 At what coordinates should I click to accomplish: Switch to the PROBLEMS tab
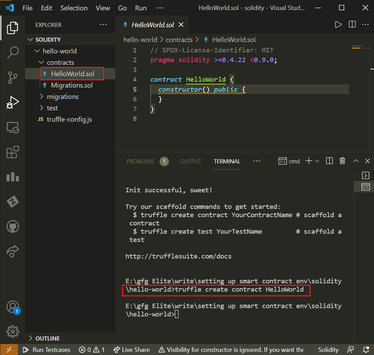pos(140,161)
